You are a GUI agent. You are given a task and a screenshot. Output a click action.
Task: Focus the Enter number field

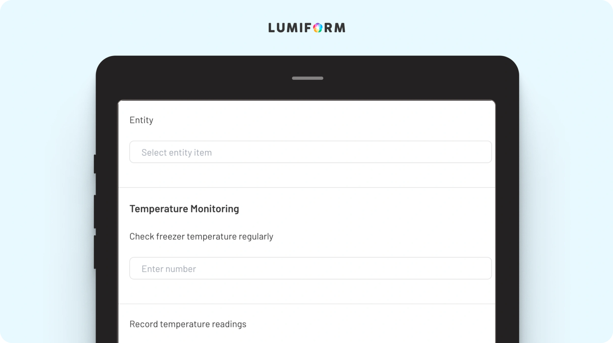310,268
